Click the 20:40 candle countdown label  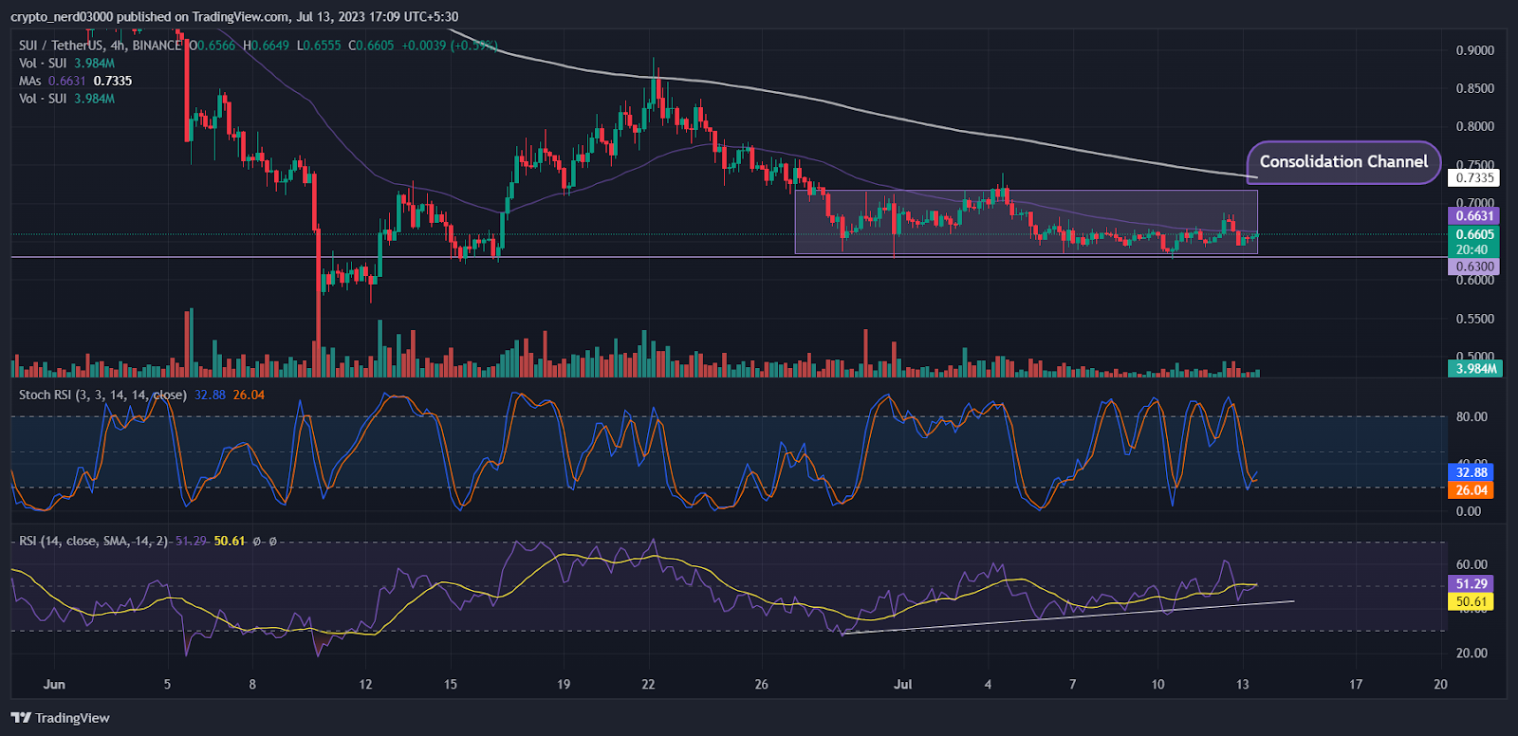(1472, 249)
